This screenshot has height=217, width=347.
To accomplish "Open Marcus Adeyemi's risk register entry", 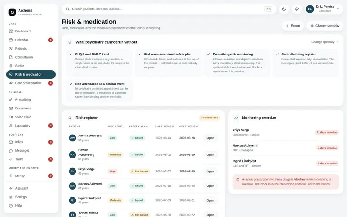I will 210,186.
